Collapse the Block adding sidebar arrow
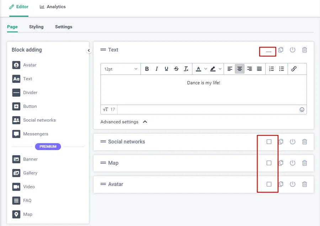Viewport: 320px width, 226px height. pyautogui.click(x=89, y=50)
